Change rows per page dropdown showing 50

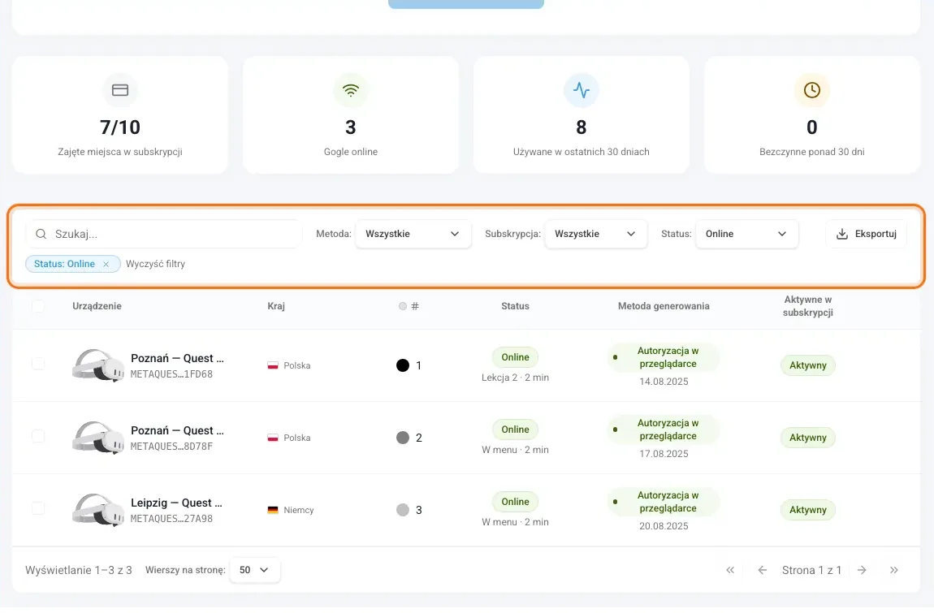tap(254, 570)
